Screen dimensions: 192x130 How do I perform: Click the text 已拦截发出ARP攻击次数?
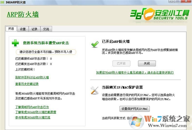[32, 64]
